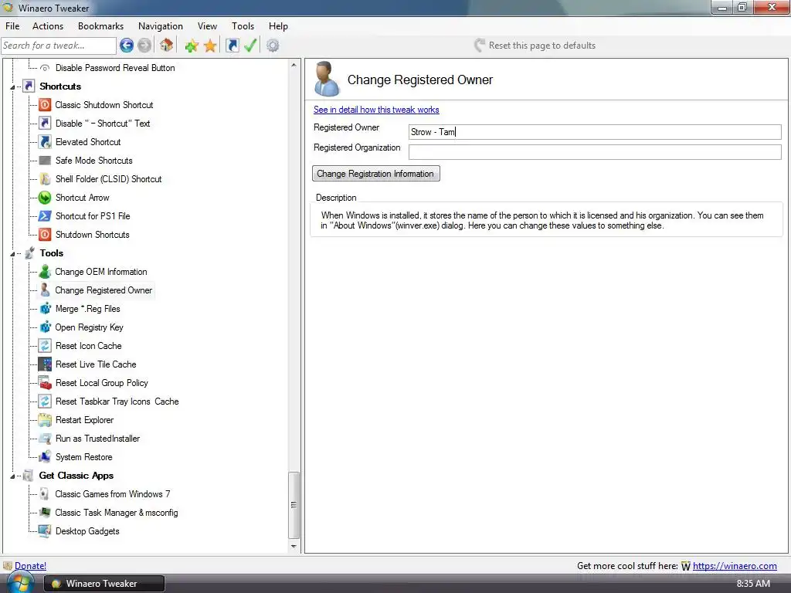Click the Classic Shutdown Shortcut icon

45,105
